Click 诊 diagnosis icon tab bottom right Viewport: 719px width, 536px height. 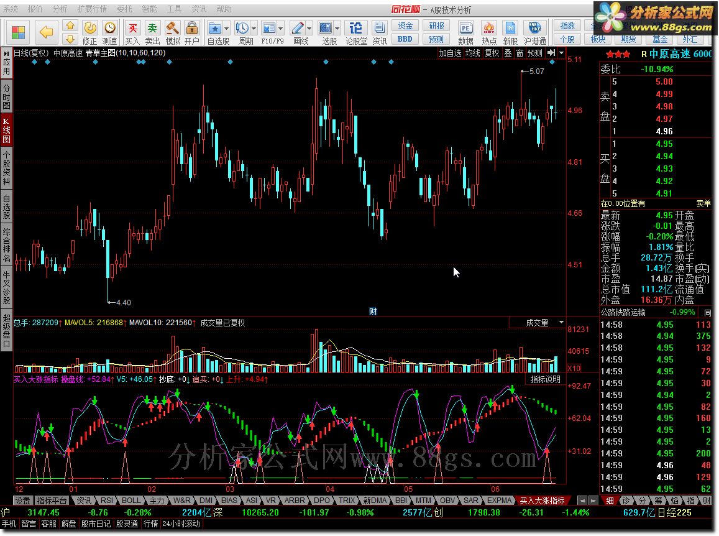point(626,500)
